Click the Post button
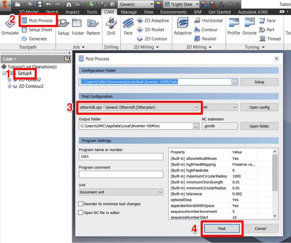This screenshot has width=291, height=243. 222,228
